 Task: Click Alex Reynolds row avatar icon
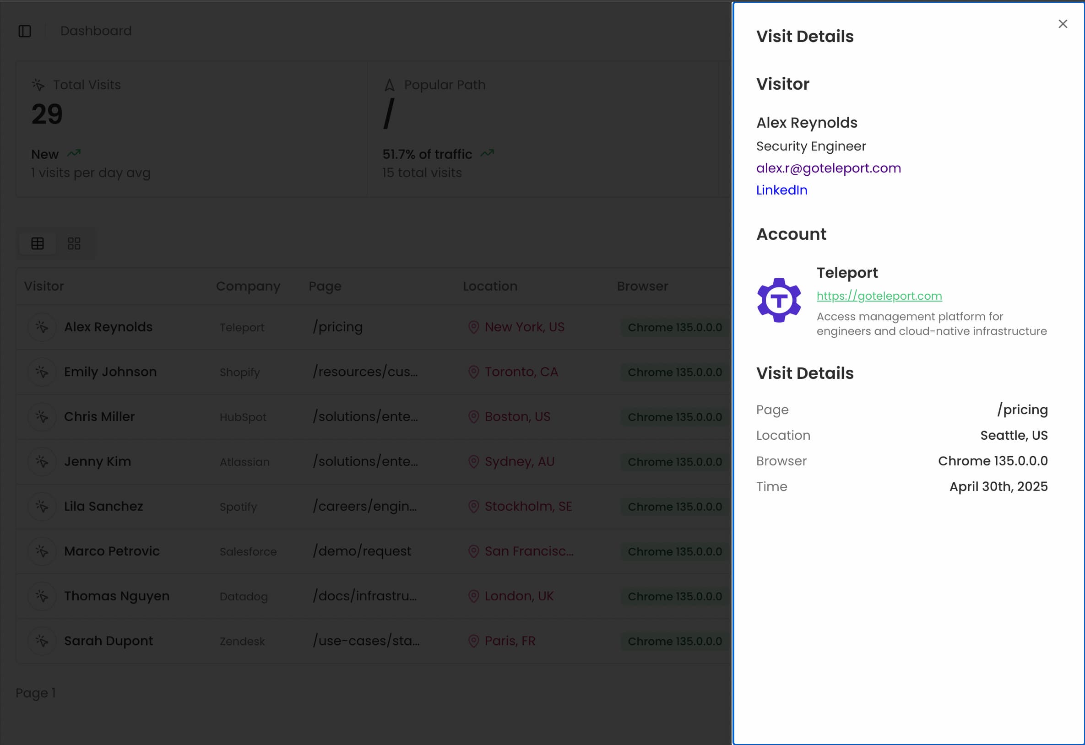42,327
